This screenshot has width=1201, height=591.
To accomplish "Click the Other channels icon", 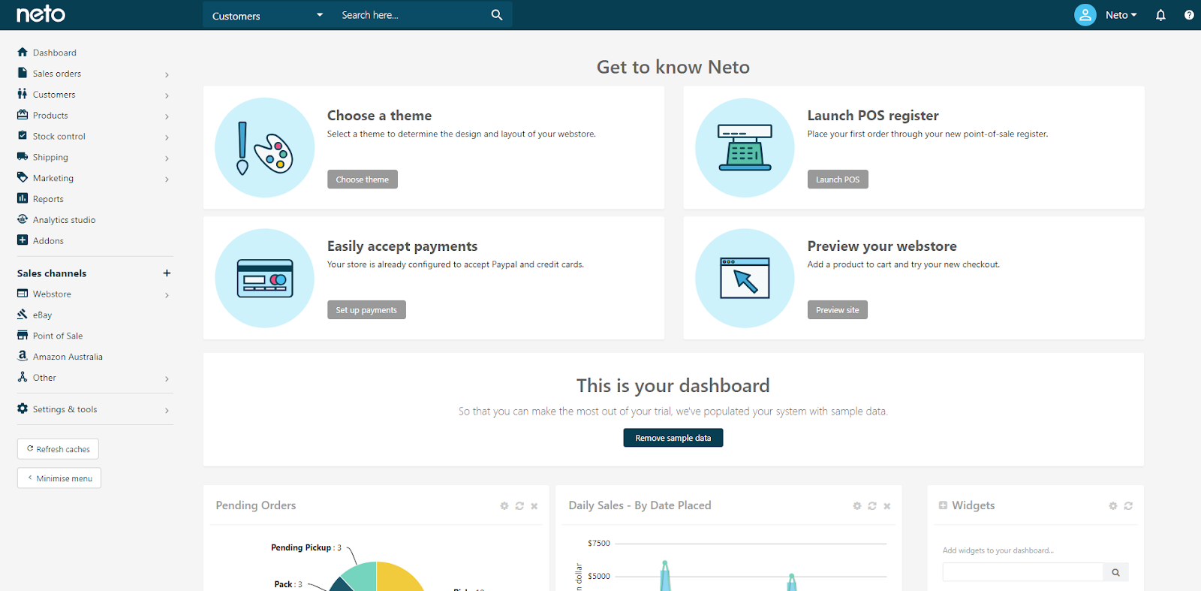I will coord(23,377).
